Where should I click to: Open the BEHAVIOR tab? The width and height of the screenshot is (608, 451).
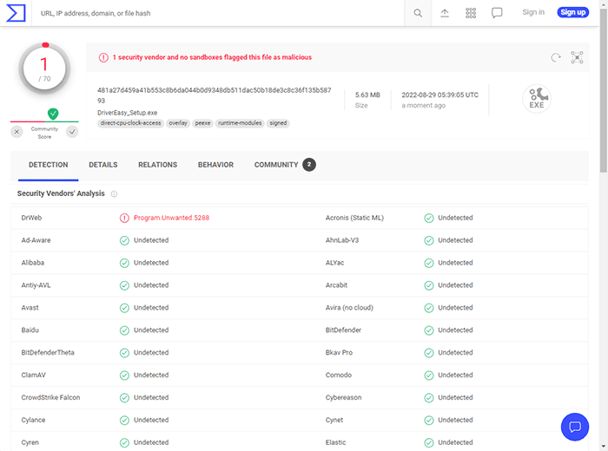pos(215,165)
